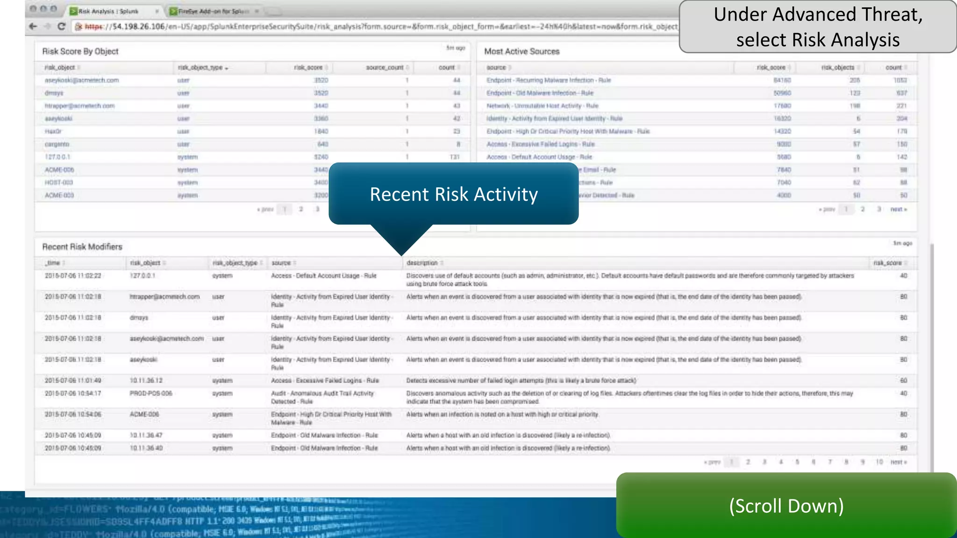Click the browser address bar URL
957x538 pixels.
tap(381, 26)
